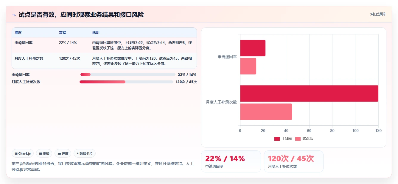Click the 维度 table column header

coord(18,32)
